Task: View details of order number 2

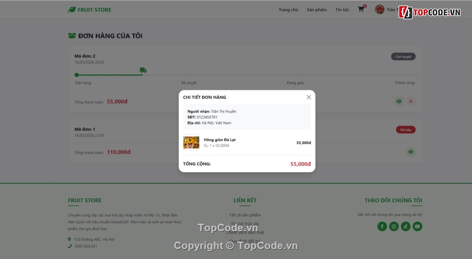Action: [x=399, y=101]
